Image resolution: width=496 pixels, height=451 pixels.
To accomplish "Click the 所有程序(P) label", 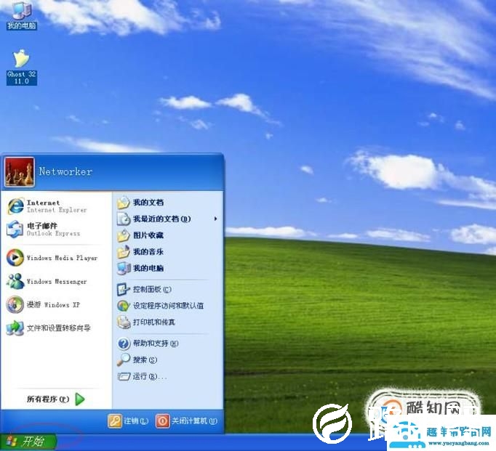I will coord(48,399).
